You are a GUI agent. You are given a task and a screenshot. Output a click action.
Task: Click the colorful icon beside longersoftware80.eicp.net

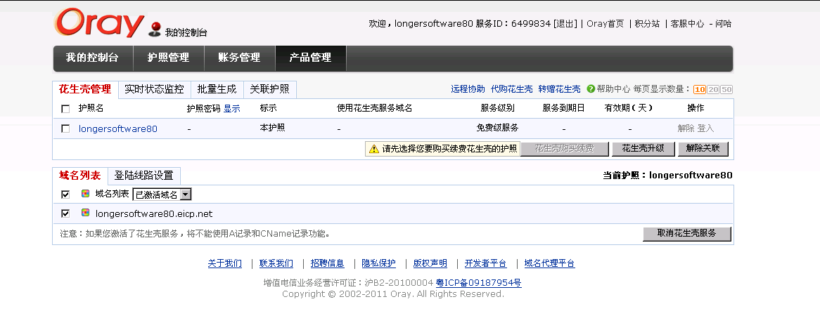pyautogui.click(x=86, y=213)
